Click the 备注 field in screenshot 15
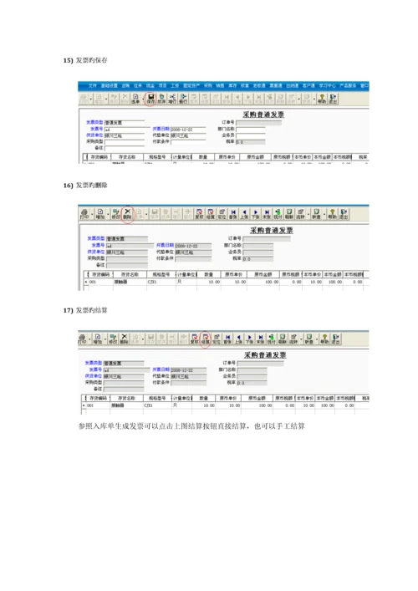Viewport: 418px width, 591px height. point(125,148)
